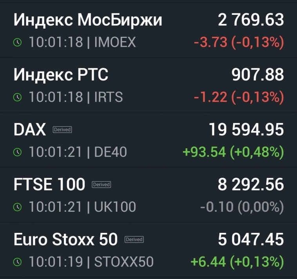The image size is (297, 279).
Task: Click the grey change -0.10 (0,00%)
Action: pyautogui.click(x=241, y=207)
